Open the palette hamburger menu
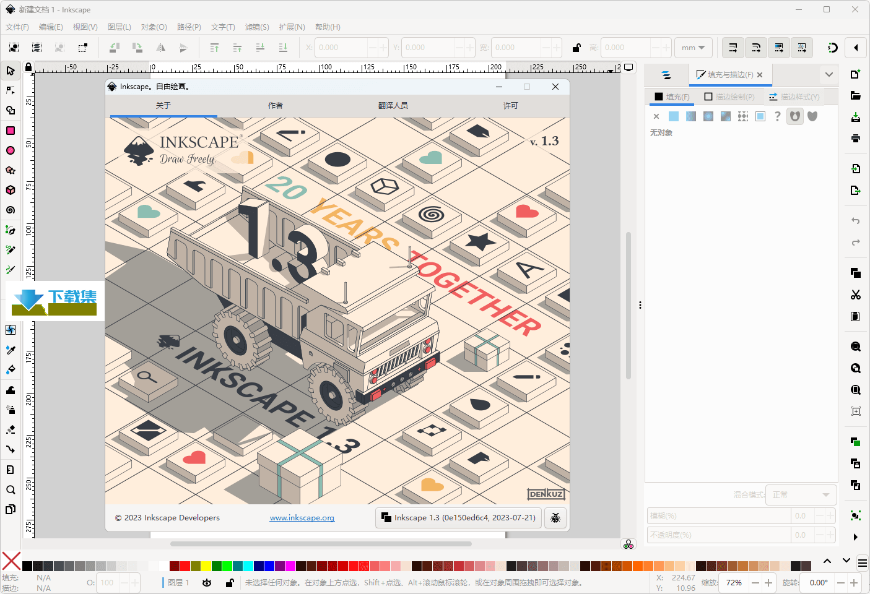 pyautogui.click(x=862, y=564)
